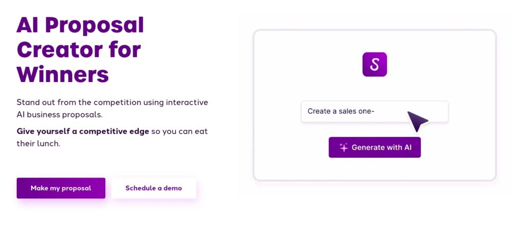Click the word 'interactive' in the description
Image resolution: width=521 pixels, height=226 pixels.
click(187, 102)
